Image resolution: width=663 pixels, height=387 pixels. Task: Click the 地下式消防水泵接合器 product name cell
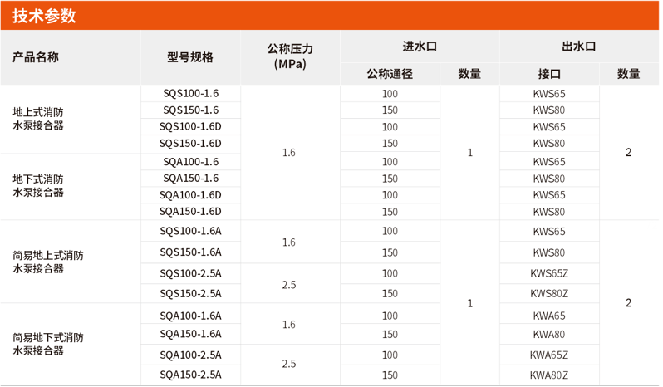(38, 185)
